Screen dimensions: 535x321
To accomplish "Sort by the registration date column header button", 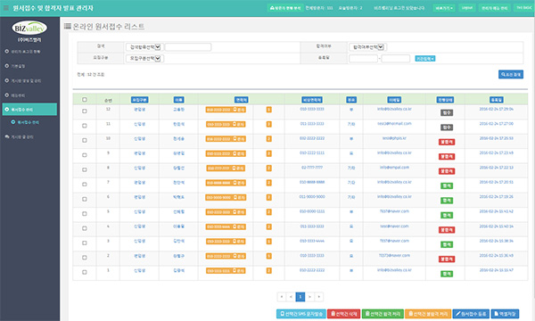I will [x=496, y=100].
